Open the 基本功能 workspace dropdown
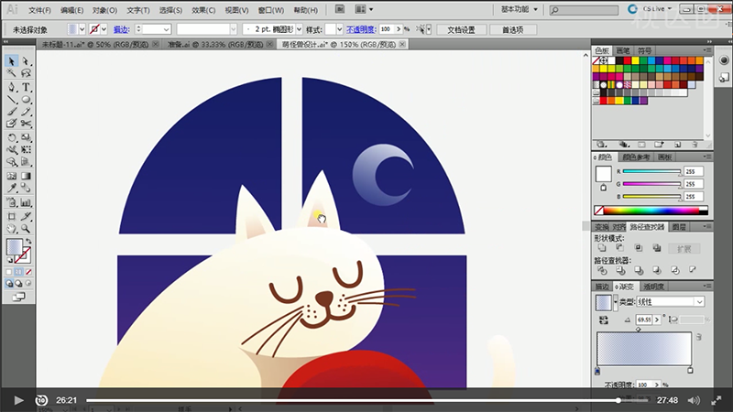The width and height of the screenshot is (733, 412). point(520,9)
